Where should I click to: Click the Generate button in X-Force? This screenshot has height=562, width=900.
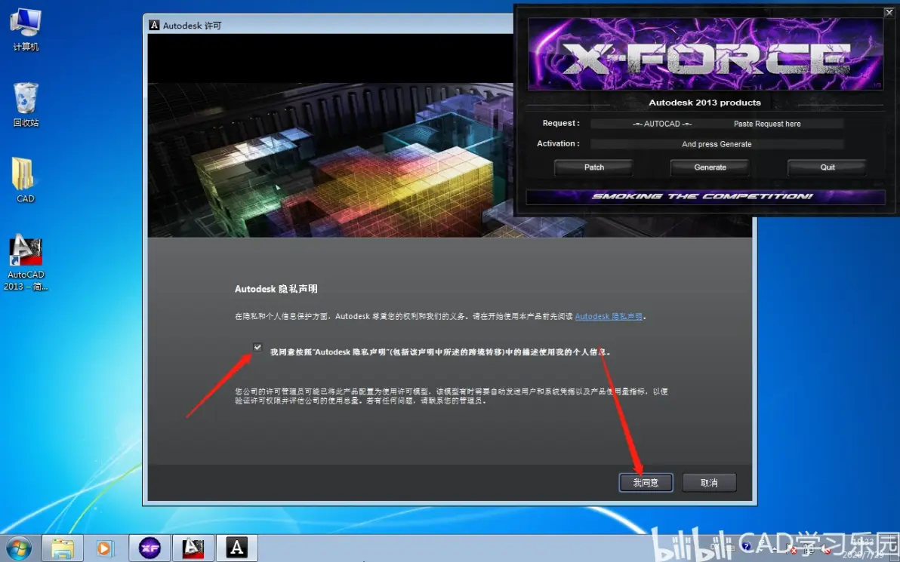[x=710, y=167]
